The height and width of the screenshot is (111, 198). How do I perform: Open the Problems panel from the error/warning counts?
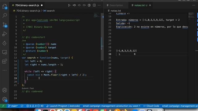click(35, 106)
